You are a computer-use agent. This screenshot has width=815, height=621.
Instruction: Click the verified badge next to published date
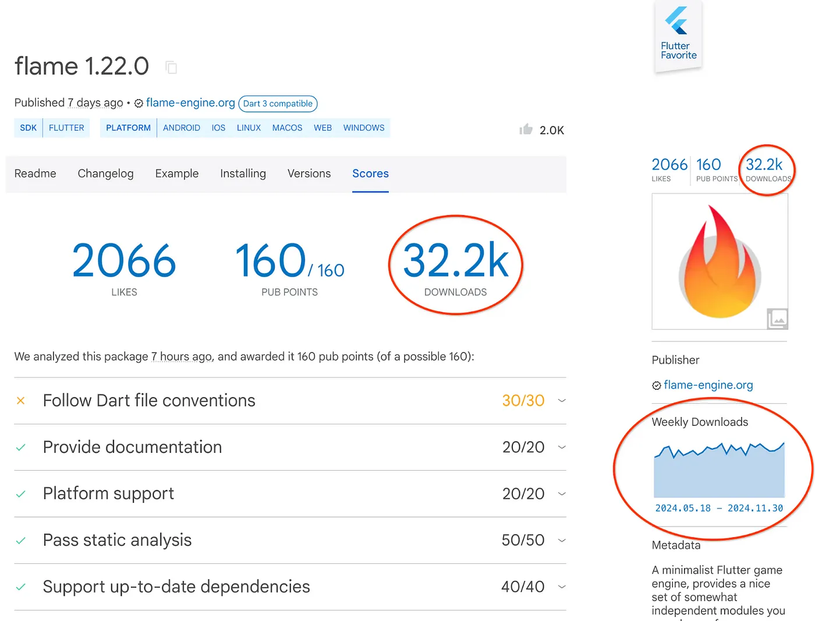pyautogui.click(x=139, y=103)
